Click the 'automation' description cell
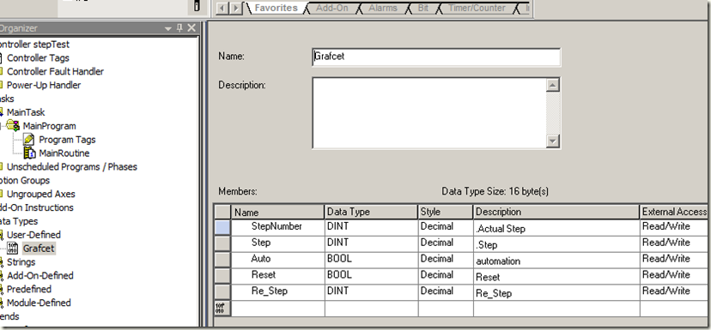The width and height of the screenshot is (711, 330). (556, 260)
